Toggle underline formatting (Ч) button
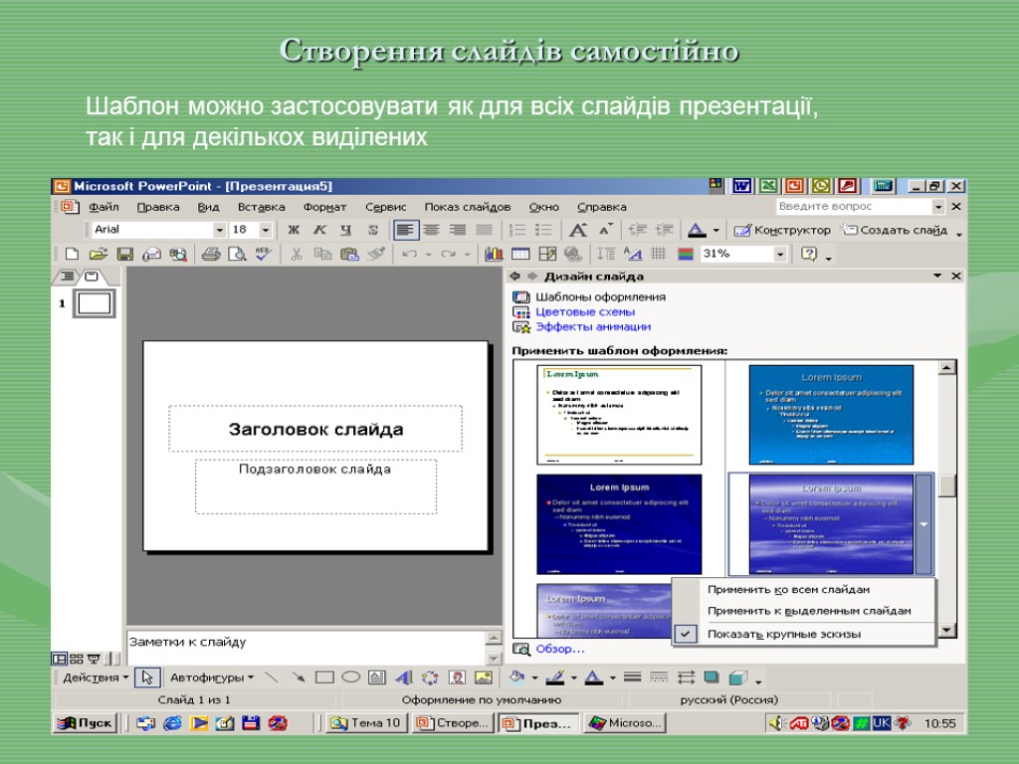This screenshot has height=764, width=1019. (345, 230)
